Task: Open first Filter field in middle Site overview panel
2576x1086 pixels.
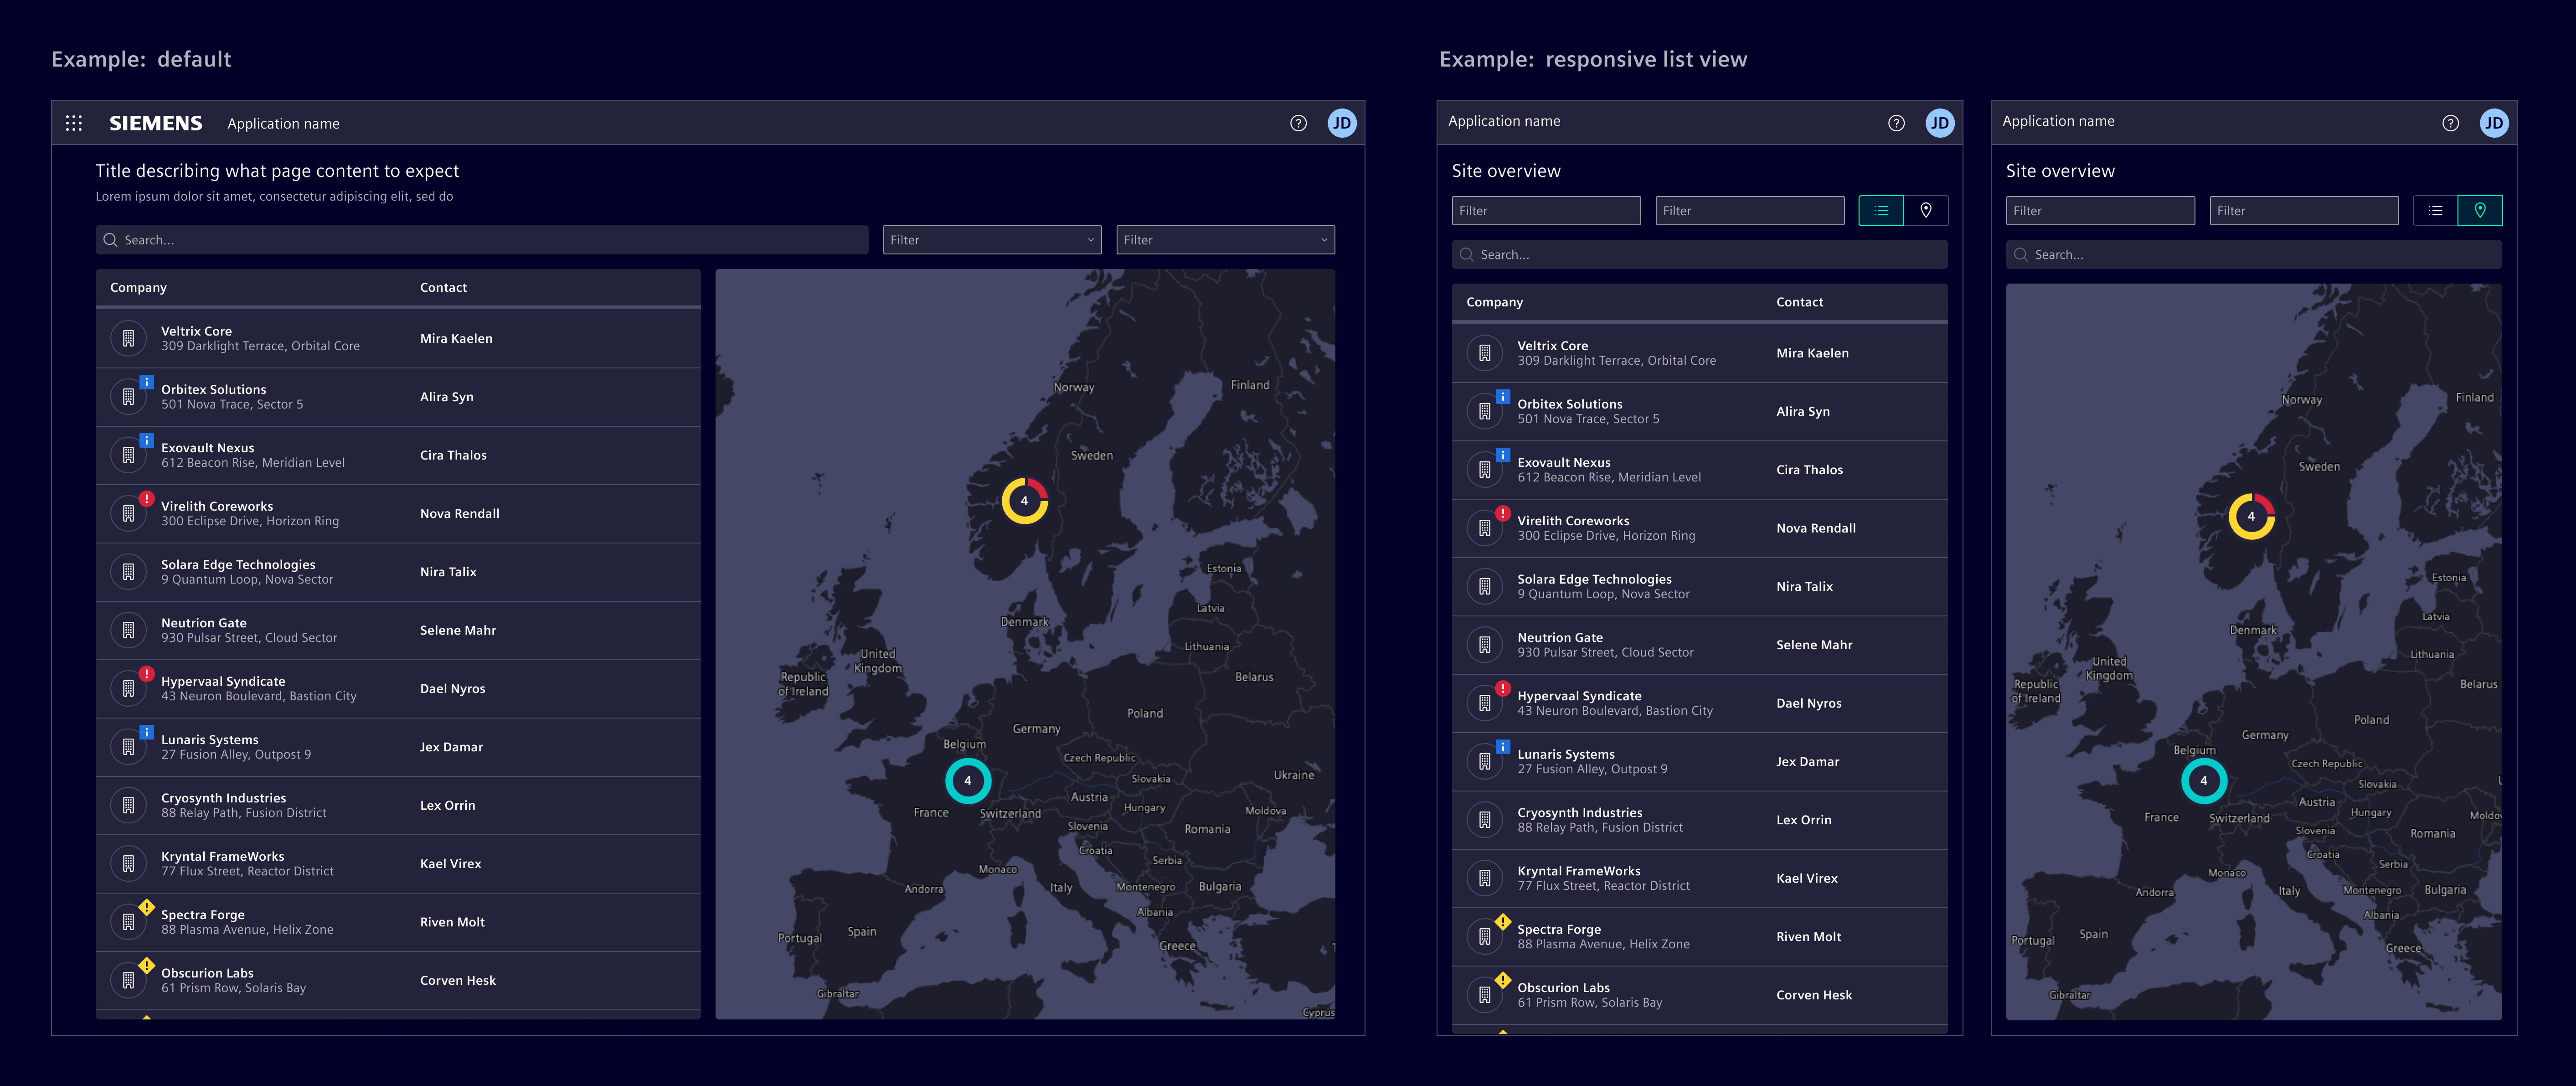Action: [1545, 210]
